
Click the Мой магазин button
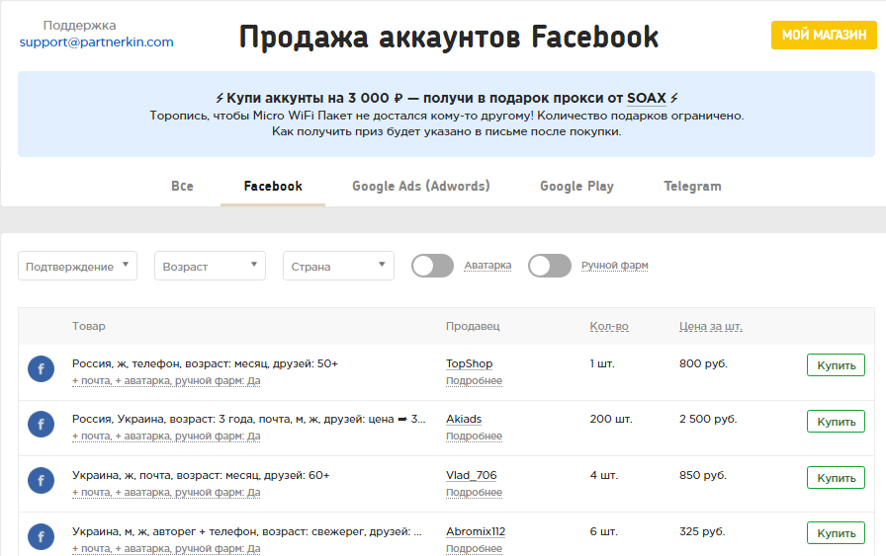click(x=824, y=35)
